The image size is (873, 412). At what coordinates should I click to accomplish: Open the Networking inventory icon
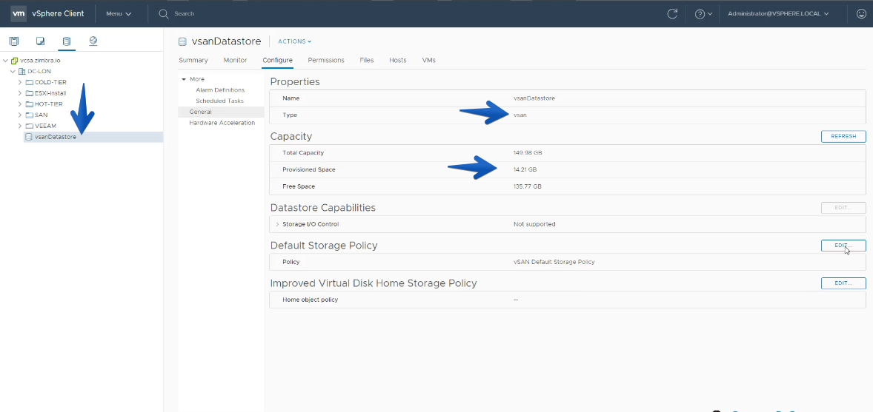pos(93,41)
